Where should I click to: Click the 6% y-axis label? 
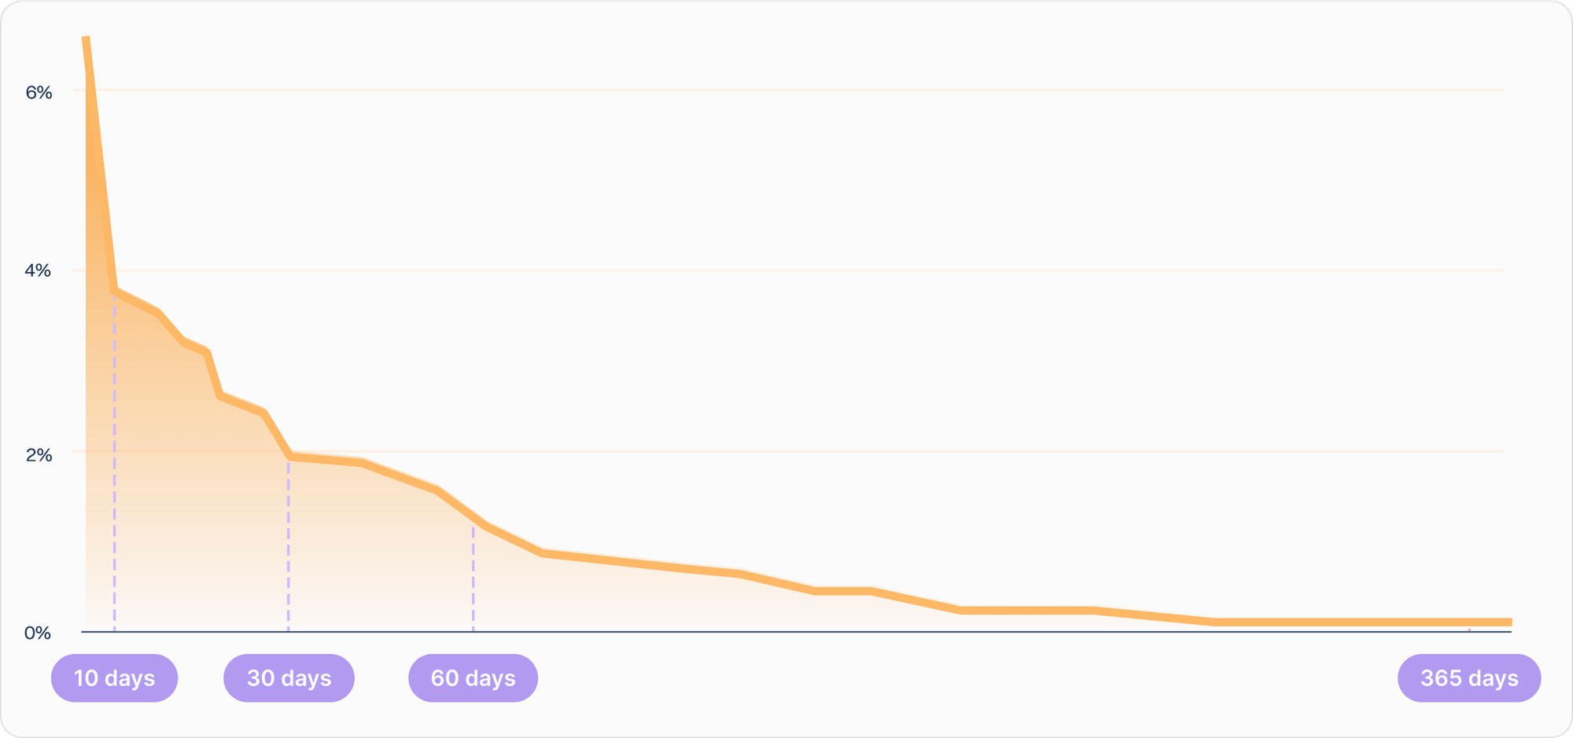[39, 93]
